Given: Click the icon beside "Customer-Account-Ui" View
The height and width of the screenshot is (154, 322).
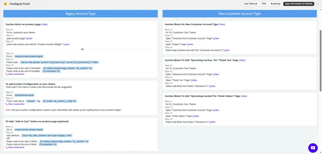Looking at the screenshot, I should coord(224,50).
